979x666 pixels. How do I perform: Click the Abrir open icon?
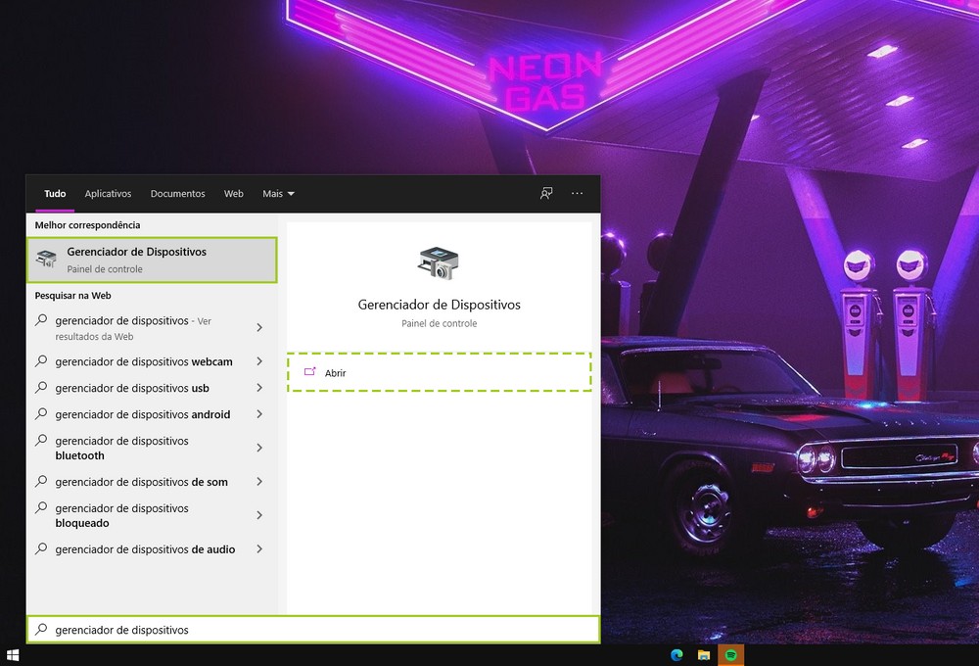coord(309,372)
